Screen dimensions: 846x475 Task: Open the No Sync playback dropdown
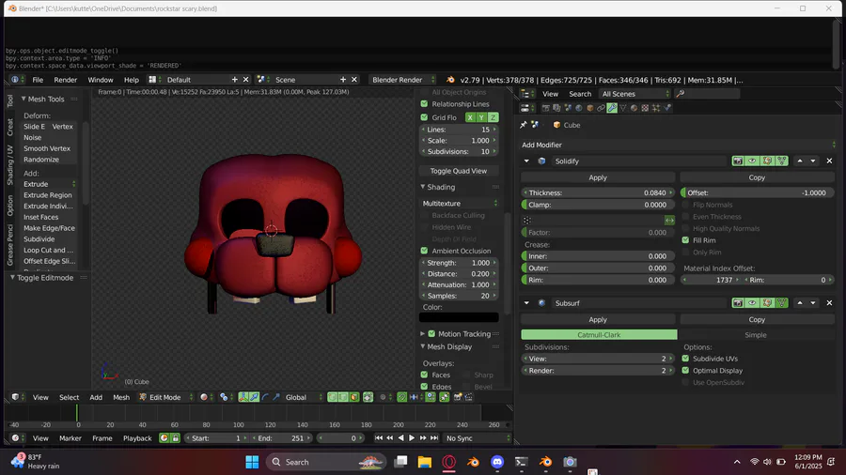pyautogui.click(x=477, y=437)
